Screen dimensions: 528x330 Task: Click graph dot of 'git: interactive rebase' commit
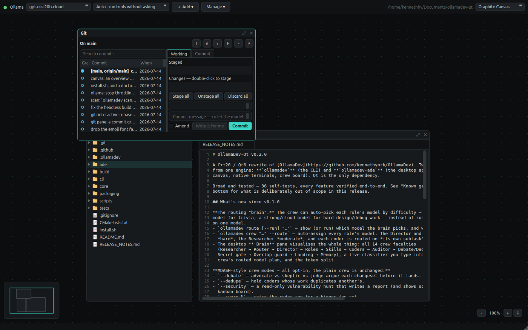coord(83,115)
